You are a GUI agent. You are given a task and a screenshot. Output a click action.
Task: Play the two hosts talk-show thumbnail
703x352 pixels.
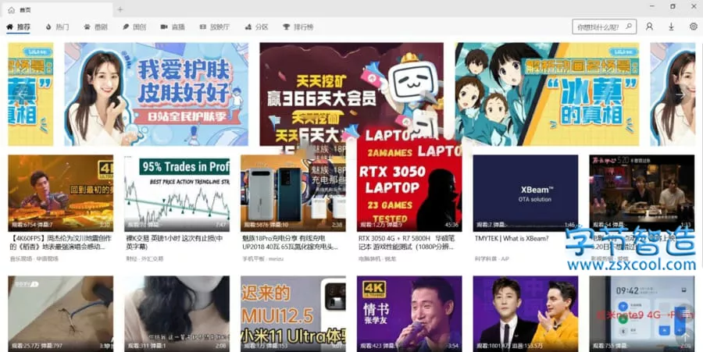(x=526, y=314)
